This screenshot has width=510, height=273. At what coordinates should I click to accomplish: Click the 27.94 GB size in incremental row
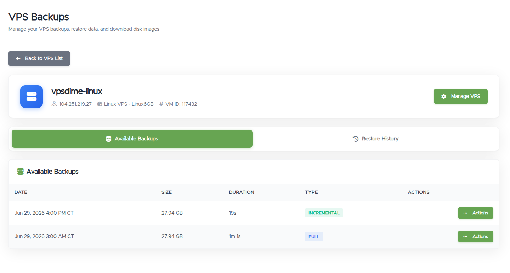[172, 213]
